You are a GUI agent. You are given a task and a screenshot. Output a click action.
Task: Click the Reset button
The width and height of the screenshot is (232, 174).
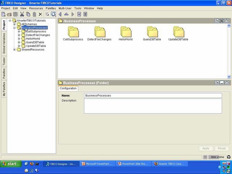pyautogui.click(x=221, y=148)
